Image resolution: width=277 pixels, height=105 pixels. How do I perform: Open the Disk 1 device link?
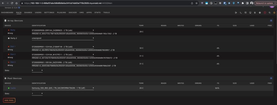pos(13,47)
